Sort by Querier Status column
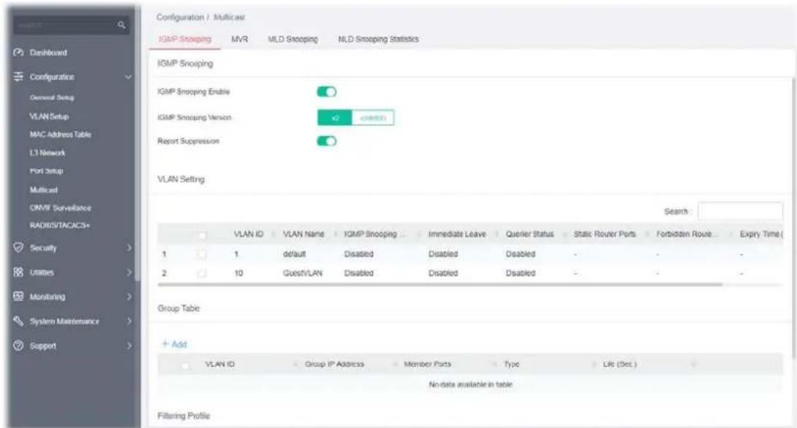The height and width of the screenshot is (428, 797). (x=529, y=234)
